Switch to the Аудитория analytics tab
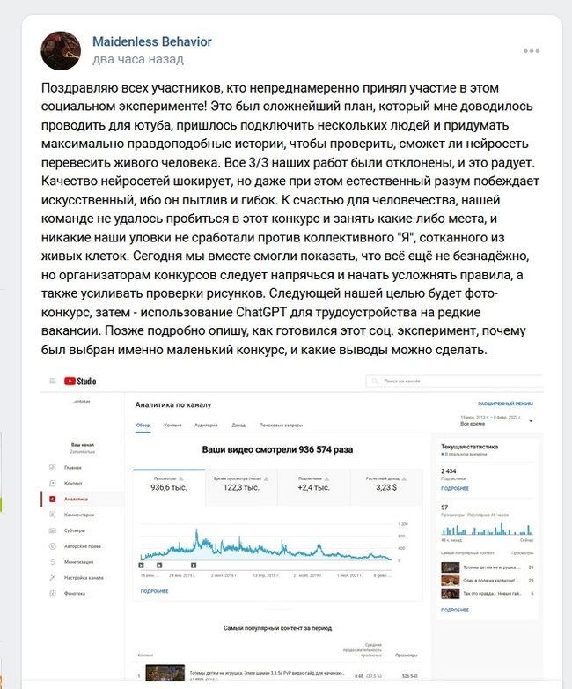Viewport: 572px width, 689px height. coord(206,425)
